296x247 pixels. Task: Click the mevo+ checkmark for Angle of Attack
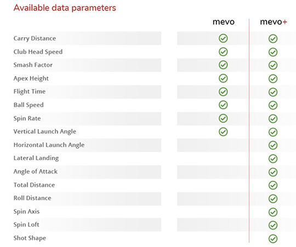click(273, 172)
